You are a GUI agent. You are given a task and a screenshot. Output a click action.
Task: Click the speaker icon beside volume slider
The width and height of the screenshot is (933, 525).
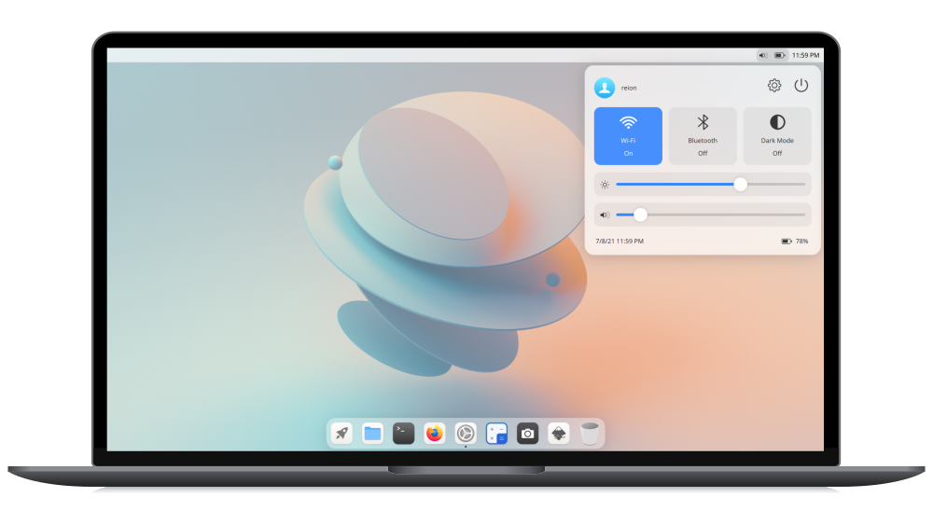605,215
